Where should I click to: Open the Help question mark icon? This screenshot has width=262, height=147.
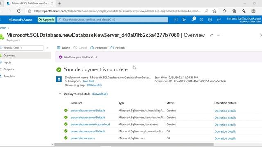click(x=210, y=20)
